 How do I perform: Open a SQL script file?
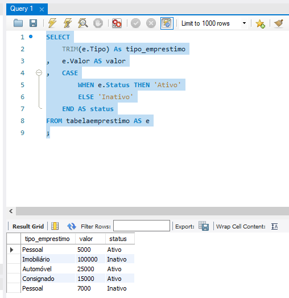[x=18, y=23]
